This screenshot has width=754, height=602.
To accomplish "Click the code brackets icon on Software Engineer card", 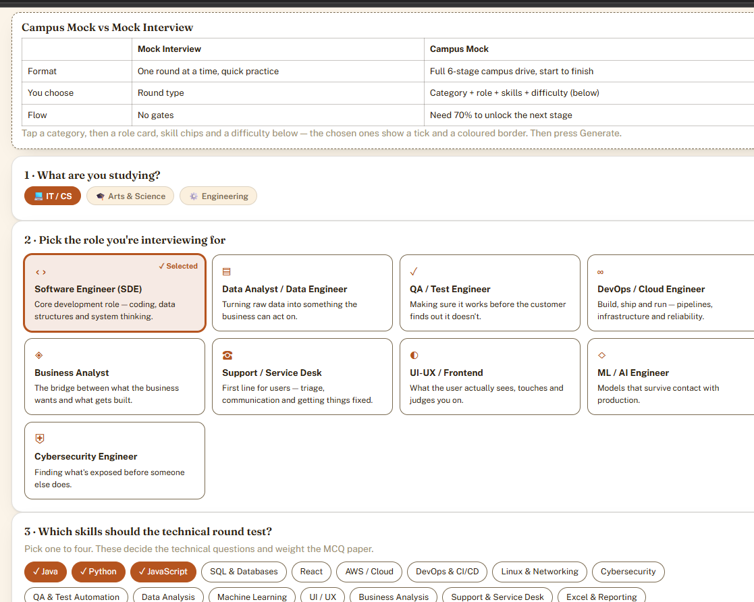I will click(41, 272).
